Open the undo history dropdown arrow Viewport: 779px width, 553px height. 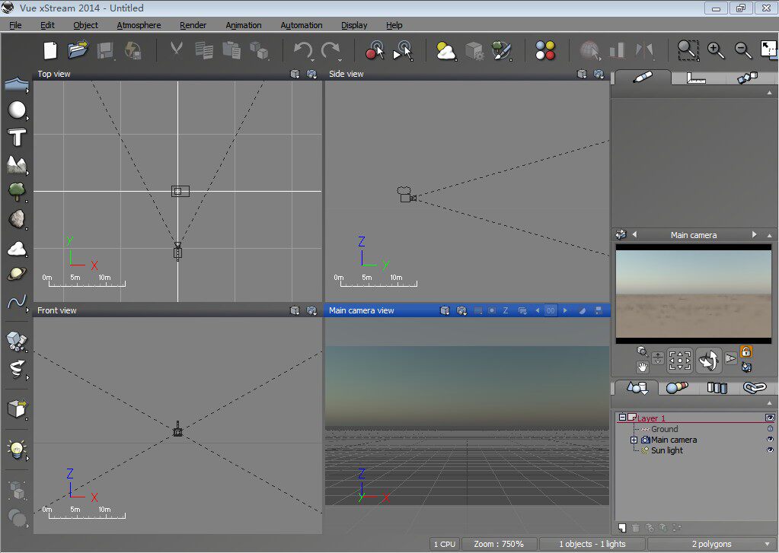tap(311, 59)
